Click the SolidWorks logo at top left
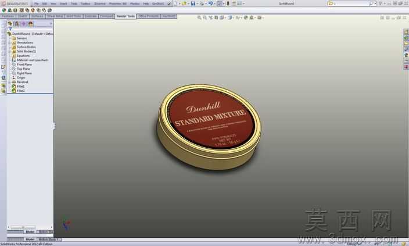This screenshot has height=246, width=409. click(15, 3)
